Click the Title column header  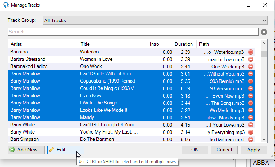pos(112,44)
